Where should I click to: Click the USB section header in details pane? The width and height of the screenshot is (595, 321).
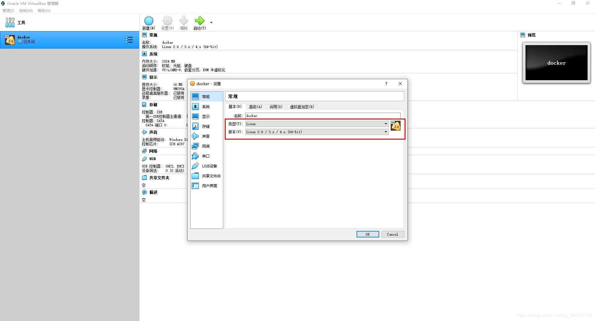[x=153, y=159]
